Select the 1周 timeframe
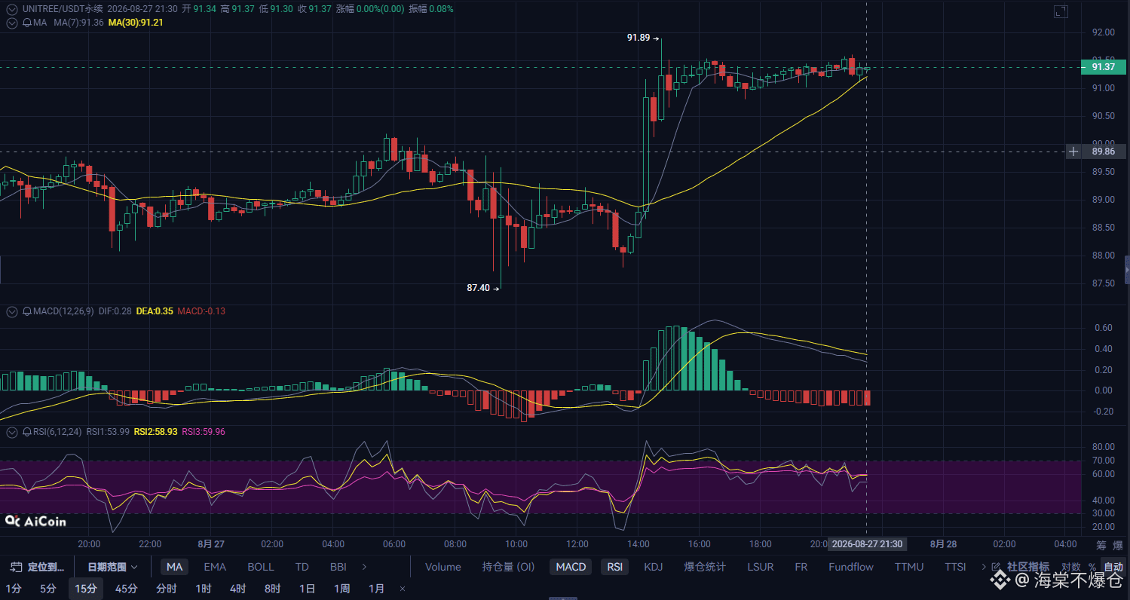This screenshot has height=600, width=1130. pos(342,589)
